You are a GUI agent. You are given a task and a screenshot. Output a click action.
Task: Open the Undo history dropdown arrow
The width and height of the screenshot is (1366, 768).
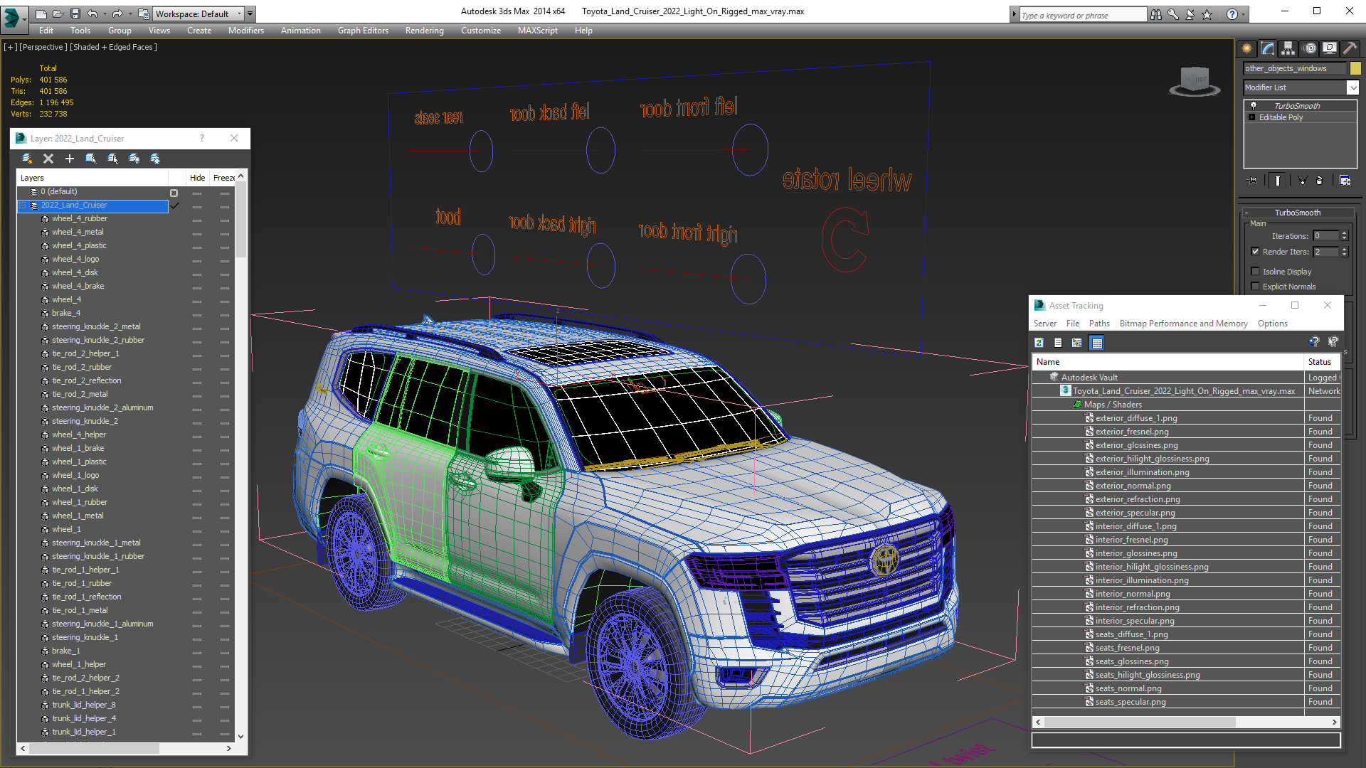point(105,14)
